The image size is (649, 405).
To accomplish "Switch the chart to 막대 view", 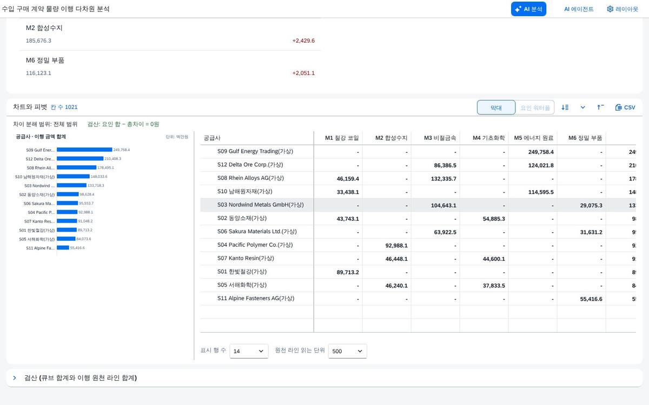I will [x=496, y=107].
